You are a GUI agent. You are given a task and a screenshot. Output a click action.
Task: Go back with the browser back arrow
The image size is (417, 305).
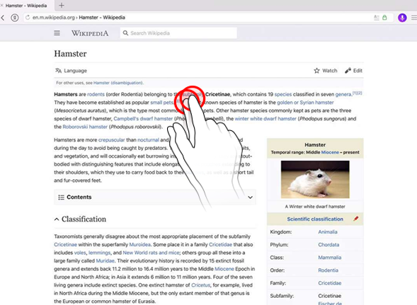3,18
